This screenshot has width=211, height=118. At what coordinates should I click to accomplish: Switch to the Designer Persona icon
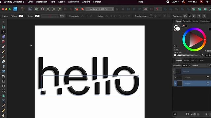15,9
